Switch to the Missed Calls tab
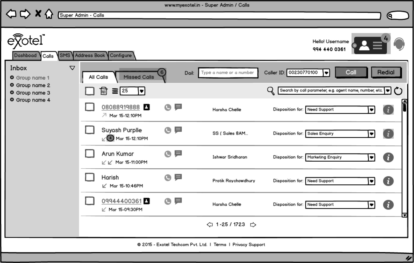This screenshot has height=263, width=414. pyautogui.click(x=139, y=77)
